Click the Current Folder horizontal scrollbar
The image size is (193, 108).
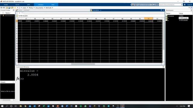(x=6, y=100)
